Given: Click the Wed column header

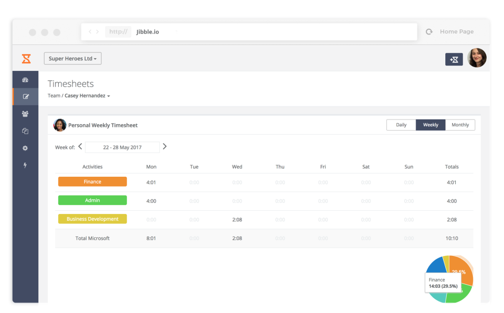Looking at the screenshot, I should pyautogui.click(x=237, y=167).
